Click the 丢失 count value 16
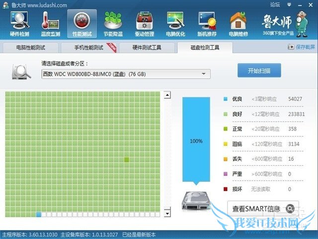318x239 pixels. [x=291, y=159]
